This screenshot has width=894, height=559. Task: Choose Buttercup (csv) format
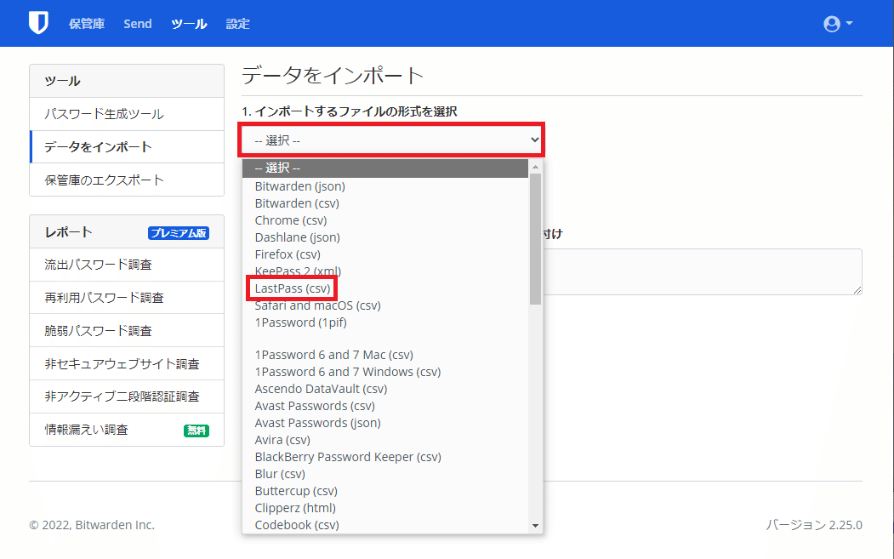point(385,491)
